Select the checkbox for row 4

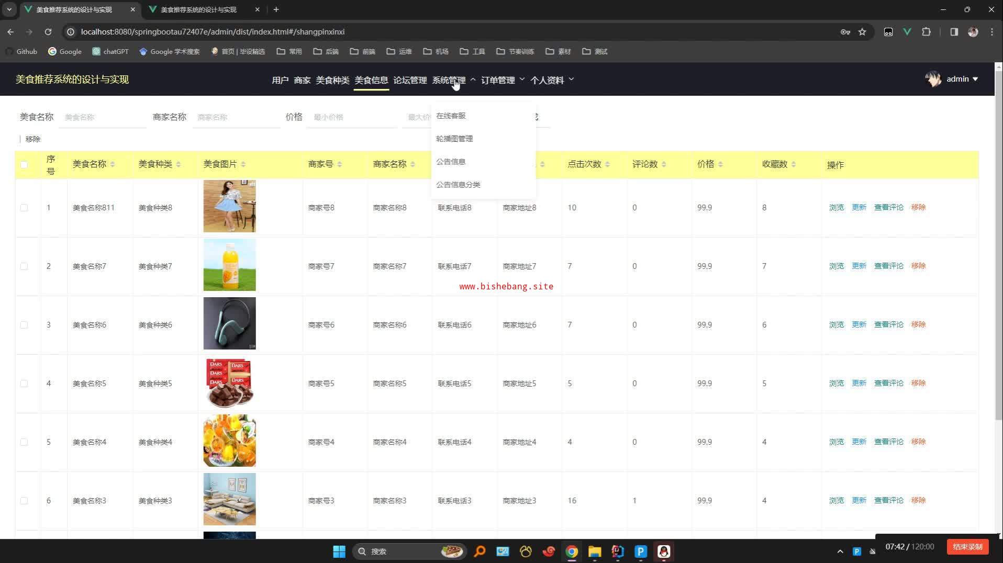[x=24, y=384]
